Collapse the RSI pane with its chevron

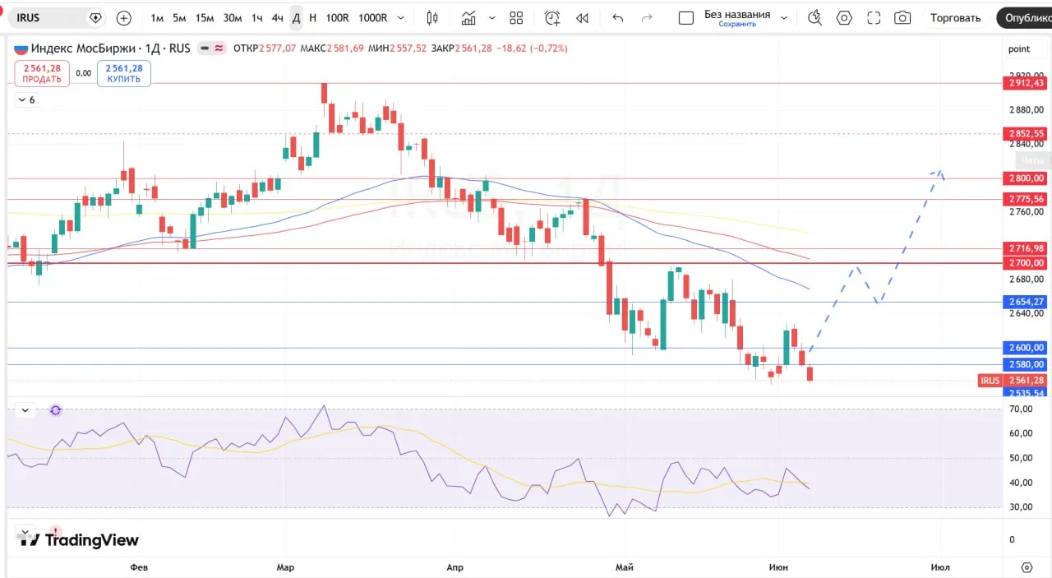click(x=25, y=409)
